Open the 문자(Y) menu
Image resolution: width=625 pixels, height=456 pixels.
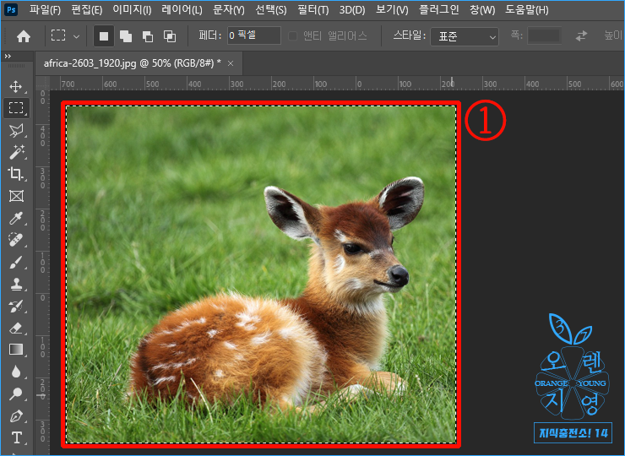pyautogui.click(x=228, y=9)
